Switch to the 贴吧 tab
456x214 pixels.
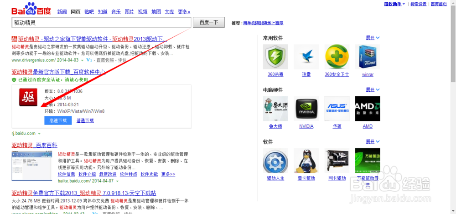point(89,12)
